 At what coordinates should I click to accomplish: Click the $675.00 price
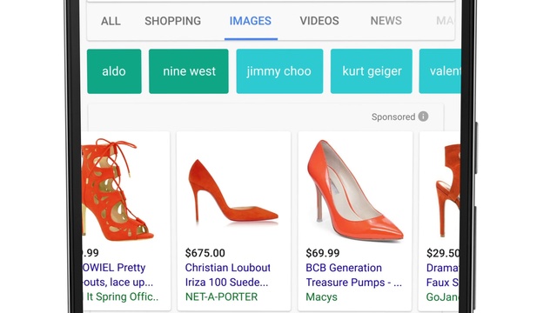tap(205, 253)
